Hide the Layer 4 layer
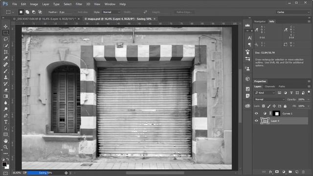 click(x=256, y=121)
